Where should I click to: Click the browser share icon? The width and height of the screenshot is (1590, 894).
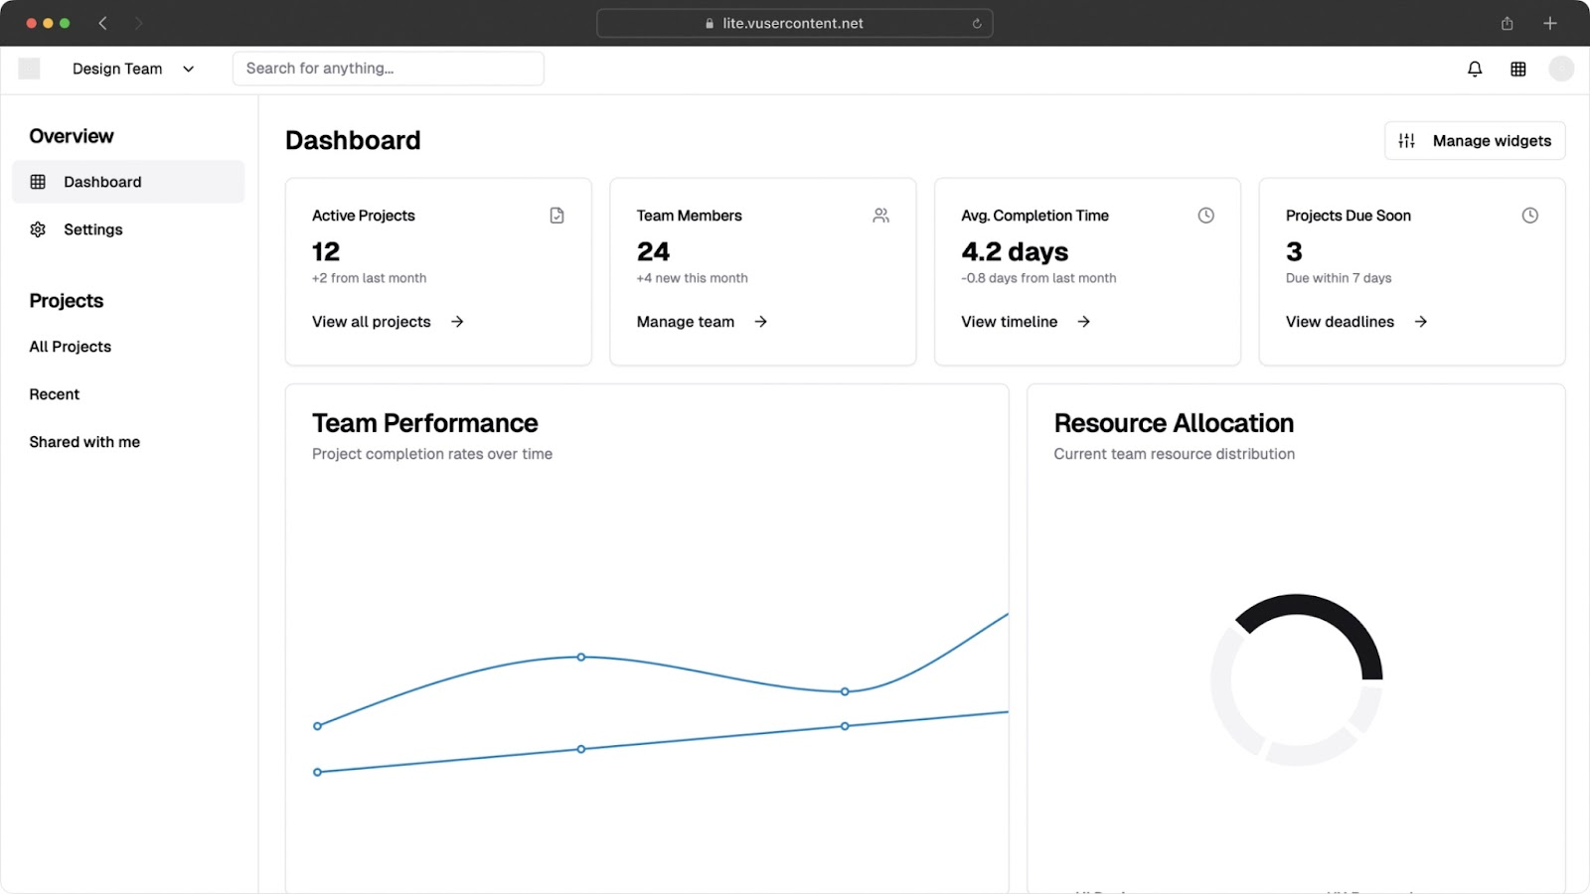click(x=1507, y=24)
